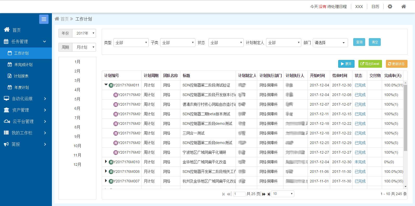Viewport: 415px width, 206px height.
Task: Click the table's vertical scrollbar thumb
Action: pos(405,118)
